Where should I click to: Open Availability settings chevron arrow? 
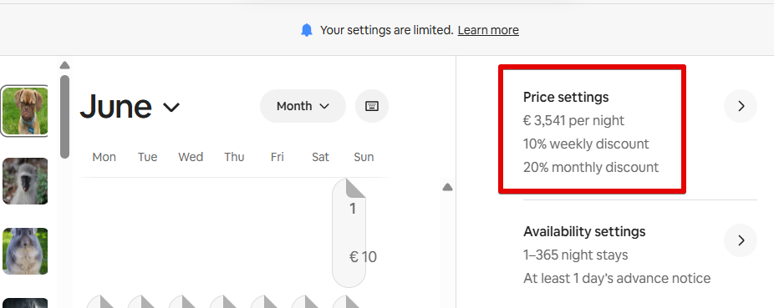coord(741,240)
